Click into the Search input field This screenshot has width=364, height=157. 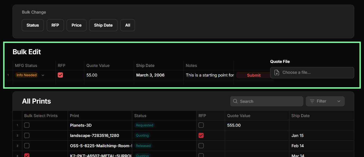pyautogui.click(x=269, y=101)
